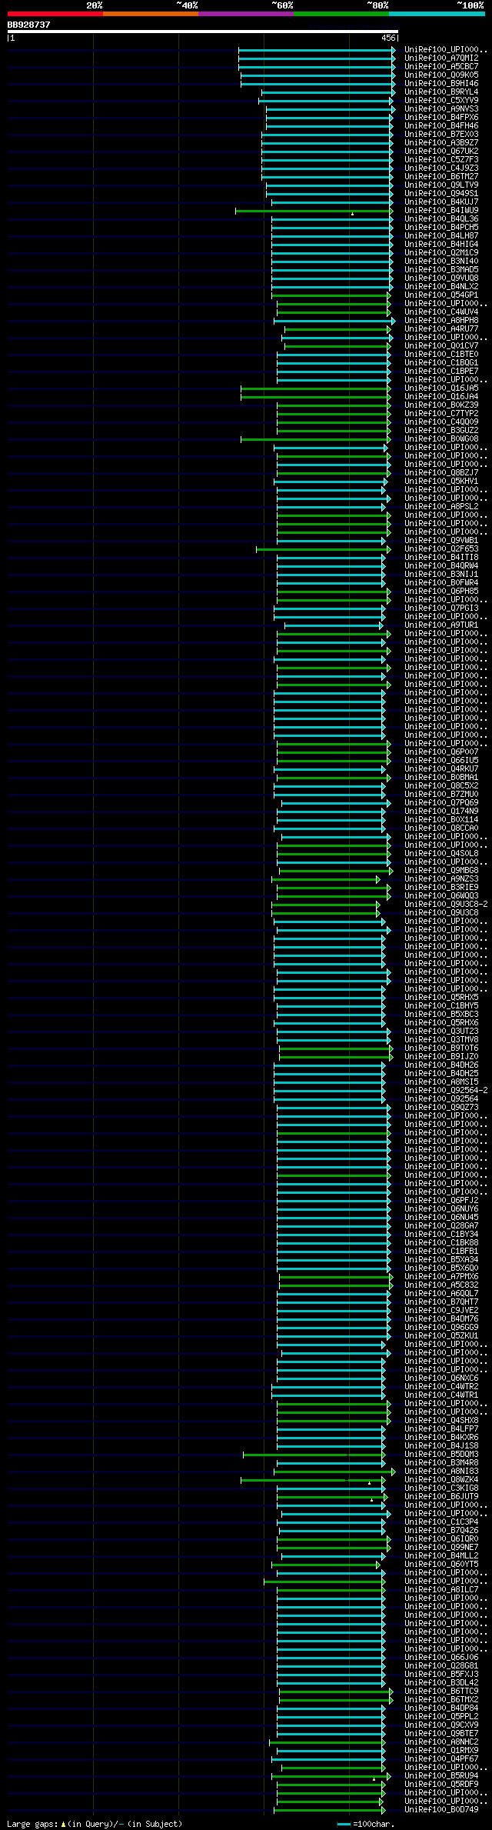The width and height of the screenshot is (492, 1830).
Task: Click the query end position 456
Action: point(388,38)
